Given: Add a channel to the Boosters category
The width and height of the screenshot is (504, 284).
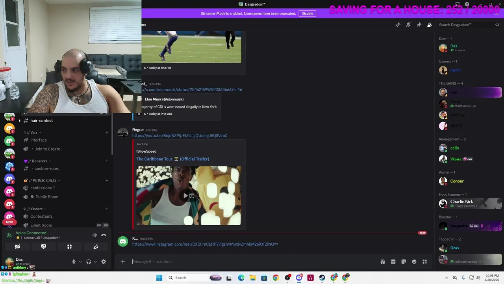Looking at the screenshot, I should (x=107, y=161).
